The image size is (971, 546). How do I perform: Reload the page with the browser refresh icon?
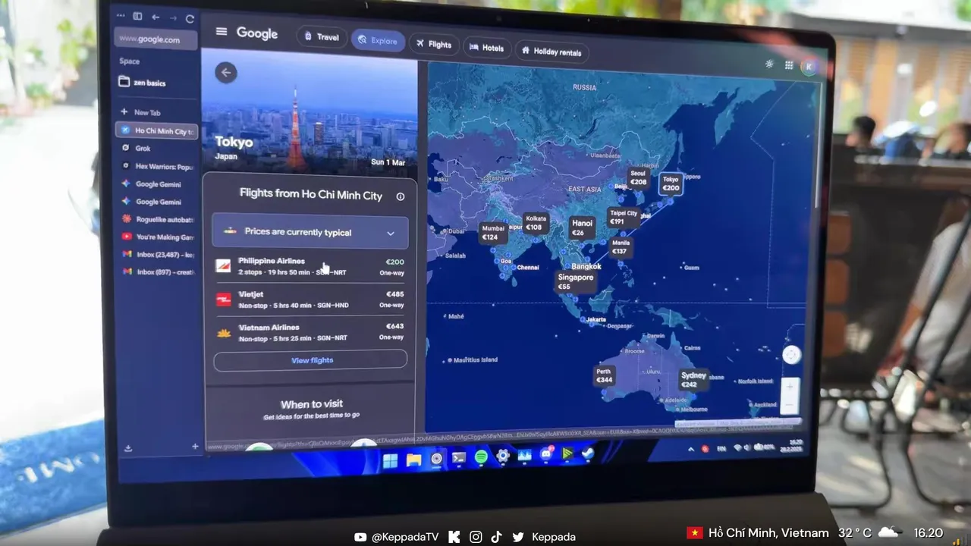pos(190,18)
